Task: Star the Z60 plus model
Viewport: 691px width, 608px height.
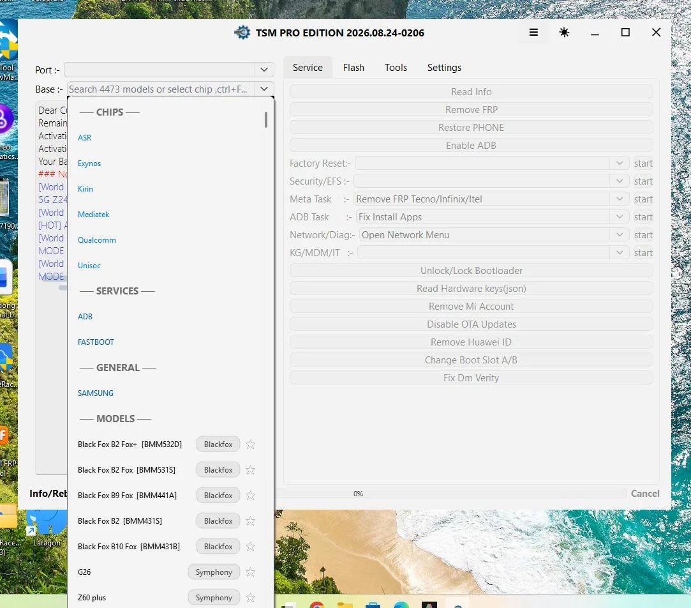Action: 250,598
